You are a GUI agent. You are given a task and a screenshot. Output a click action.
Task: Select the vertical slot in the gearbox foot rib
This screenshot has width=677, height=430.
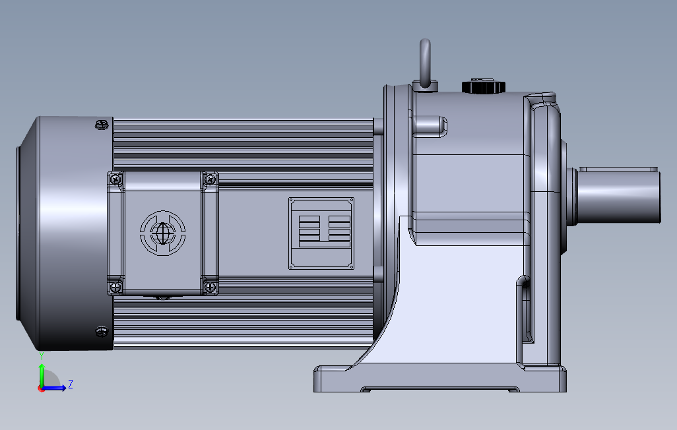click(x=526, y=311)
